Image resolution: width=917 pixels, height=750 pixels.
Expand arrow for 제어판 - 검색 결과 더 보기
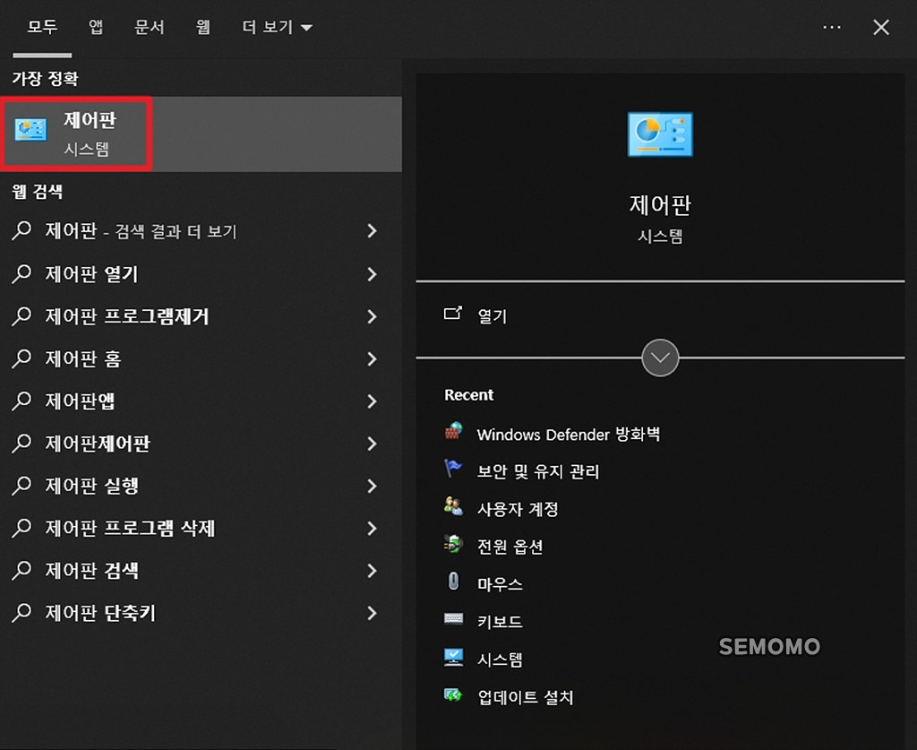[372, 231]
